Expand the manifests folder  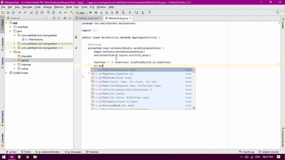click(11, 27)
